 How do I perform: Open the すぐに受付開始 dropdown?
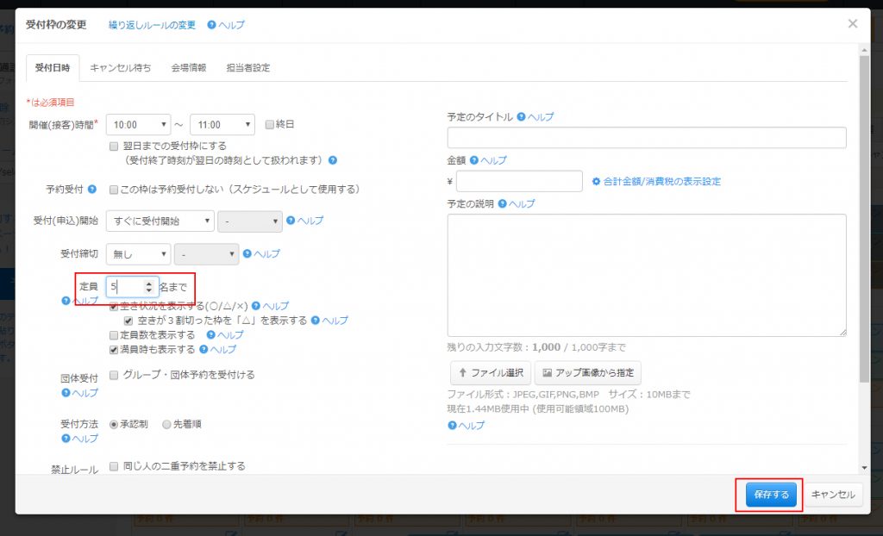pos(160,221)
